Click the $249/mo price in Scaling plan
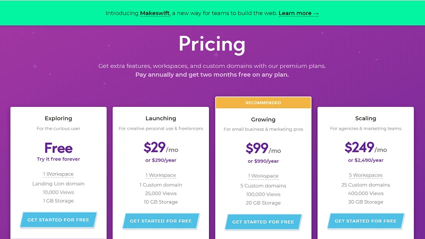Screen dimensions: 425x239 pyautogui.click(x=365, y=148)
